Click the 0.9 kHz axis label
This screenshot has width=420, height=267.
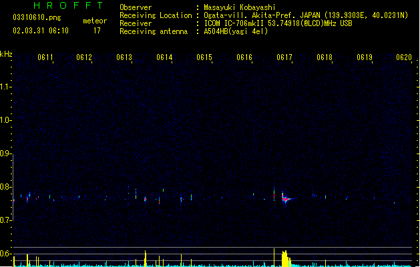5,154
